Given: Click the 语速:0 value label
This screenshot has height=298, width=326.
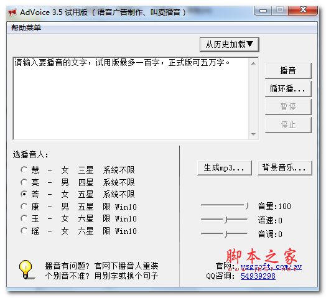Looking at the screenshot, I should pyautogui.click(x=270, y=220).
